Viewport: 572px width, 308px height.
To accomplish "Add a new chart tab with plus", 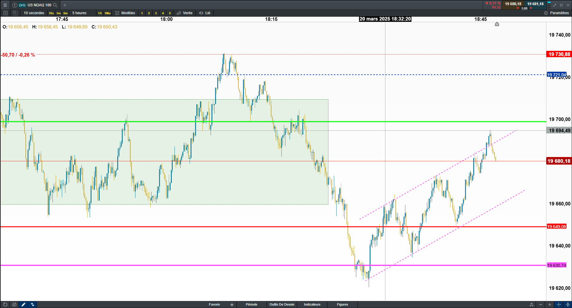I will point(65,5).
